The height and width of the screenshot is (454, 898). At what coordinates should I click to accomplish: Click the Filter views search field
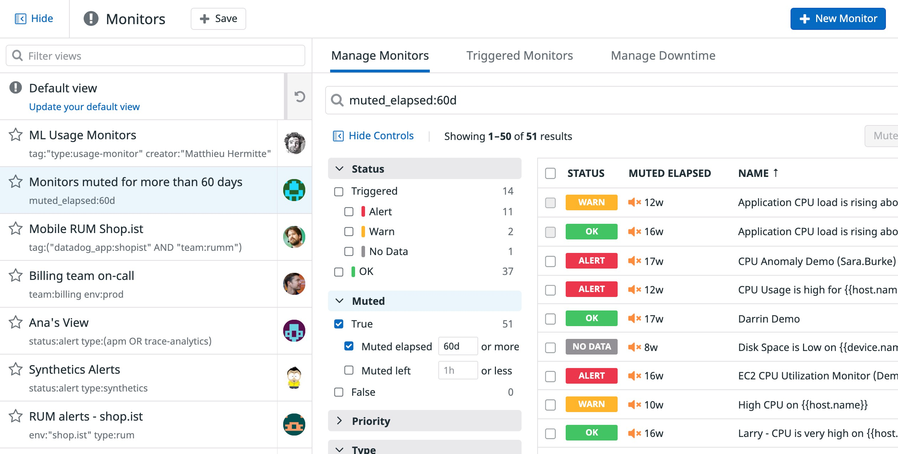point(155,55)
